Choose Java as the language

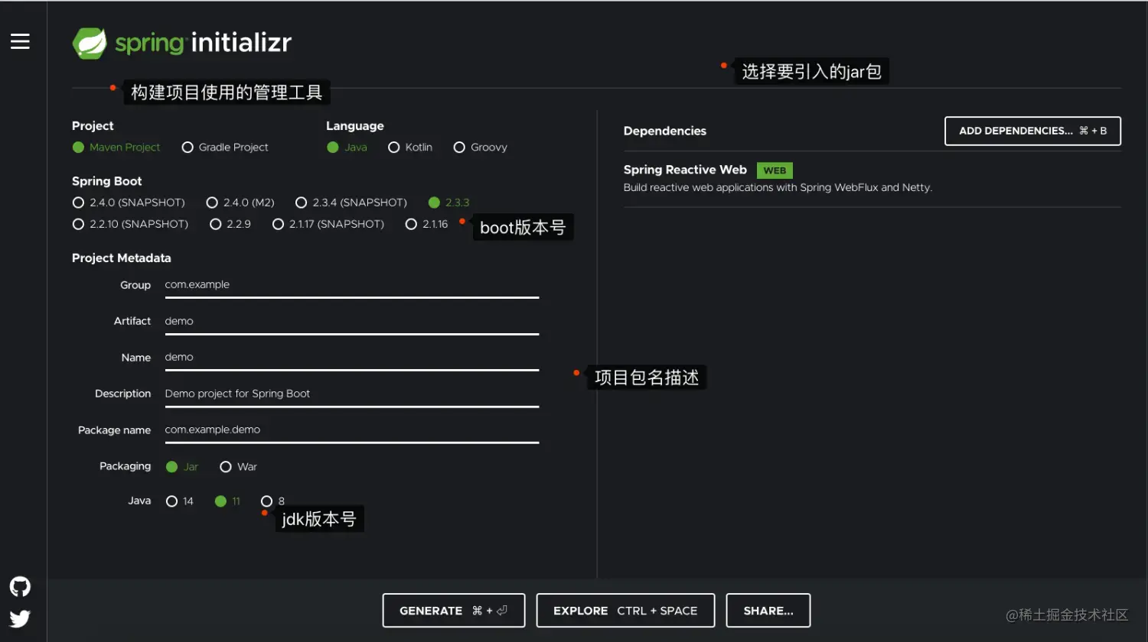[347, 148]
